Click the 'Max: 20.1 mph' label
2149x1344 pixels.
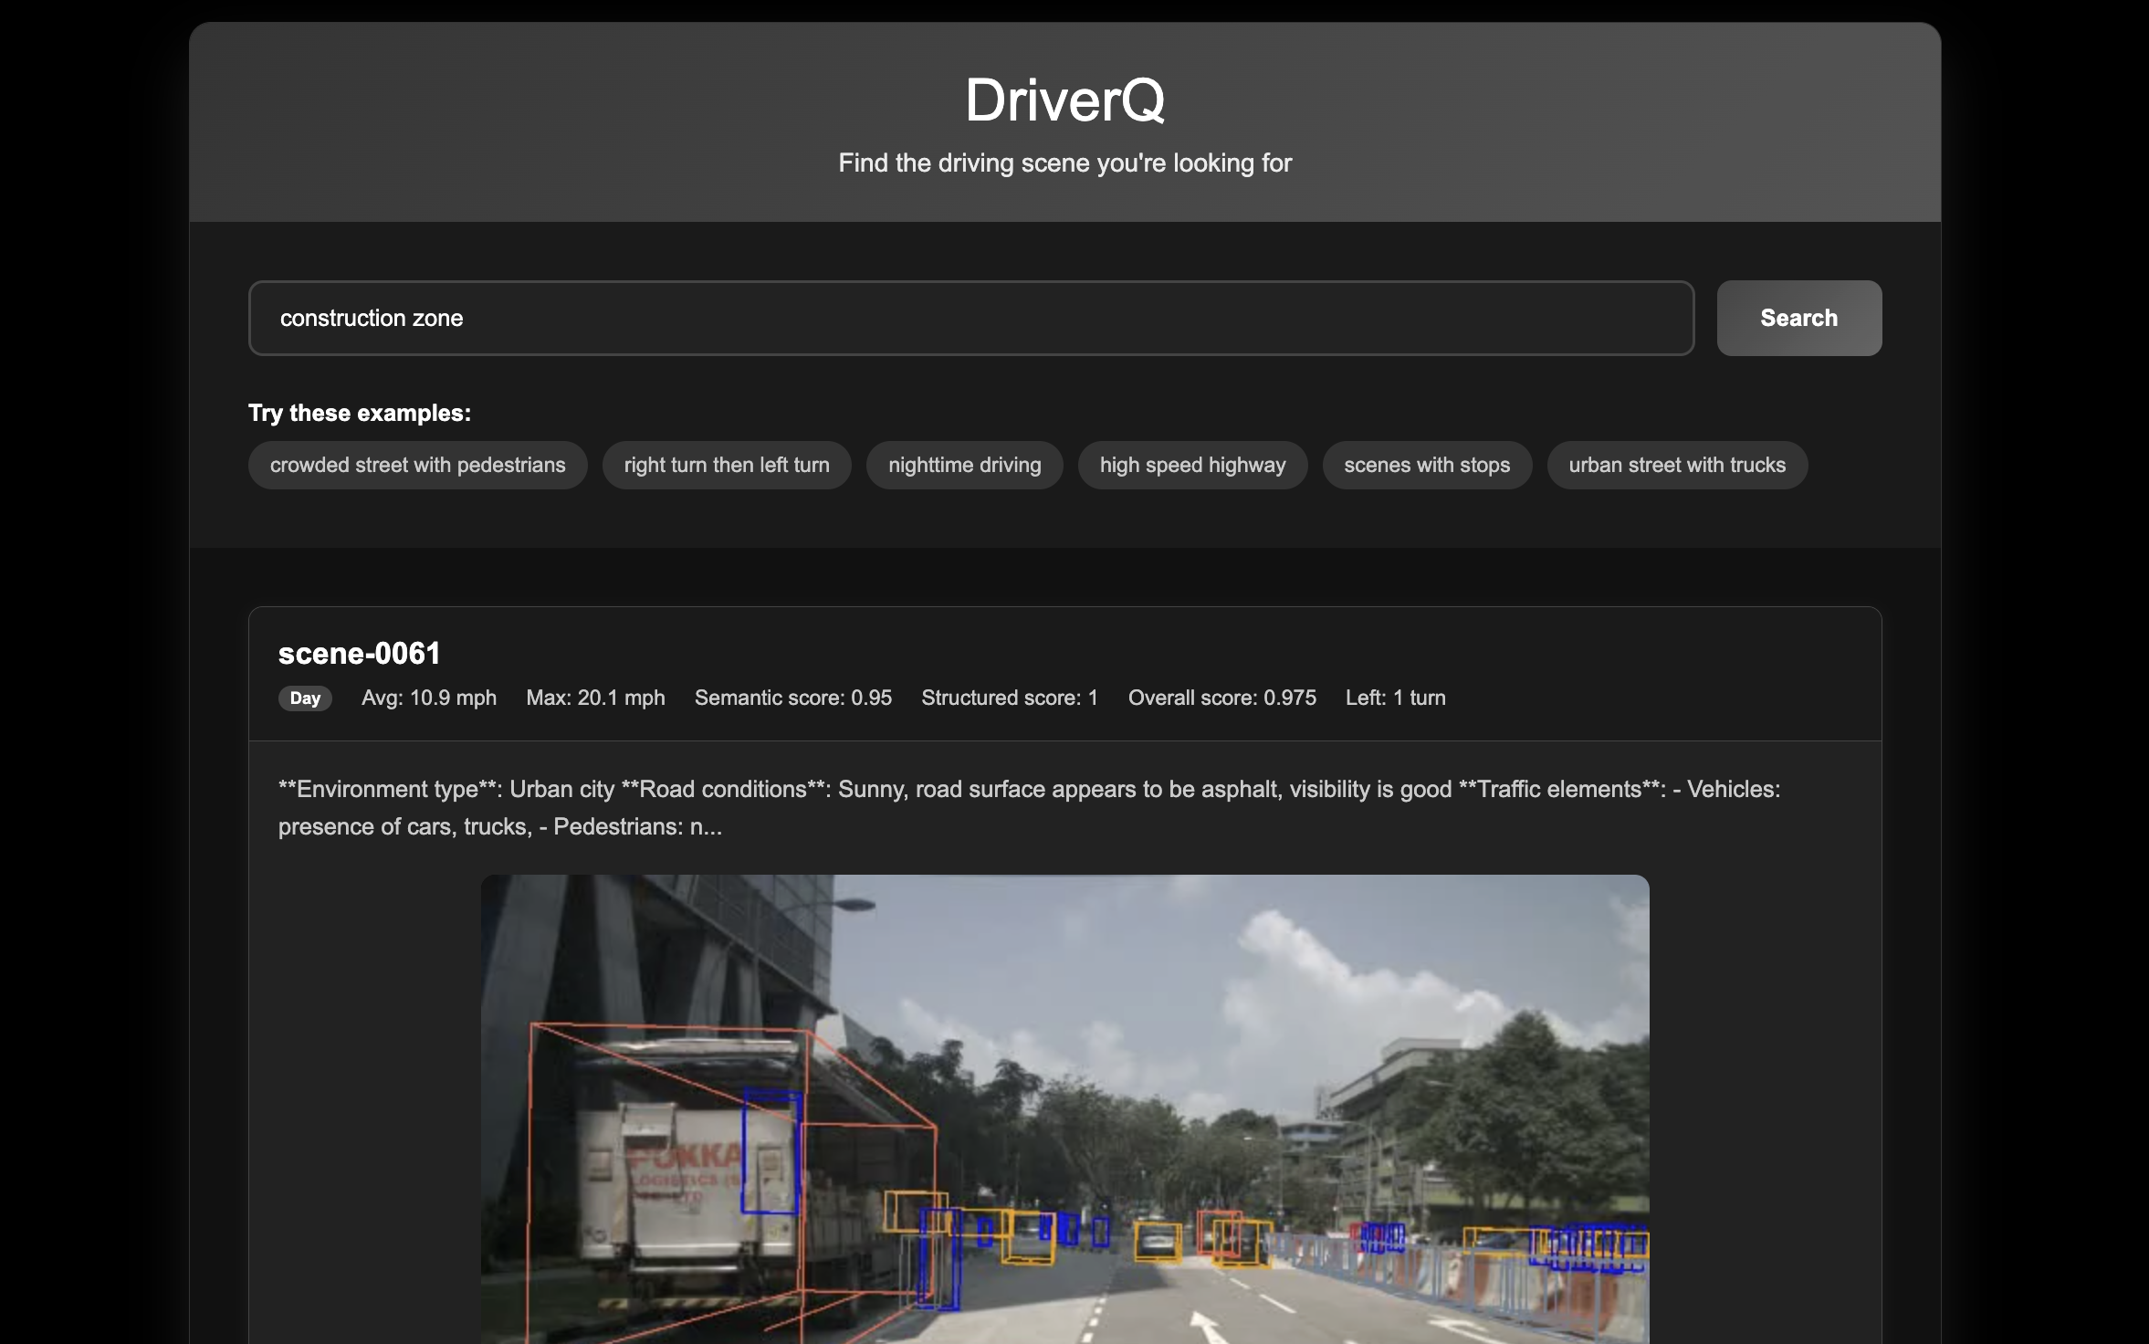(x=595, y=698)
